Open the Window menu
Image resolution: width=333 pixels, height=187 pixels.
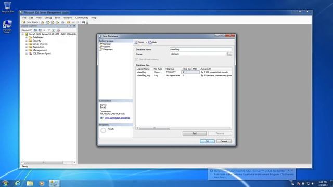[x=68, y=18]
